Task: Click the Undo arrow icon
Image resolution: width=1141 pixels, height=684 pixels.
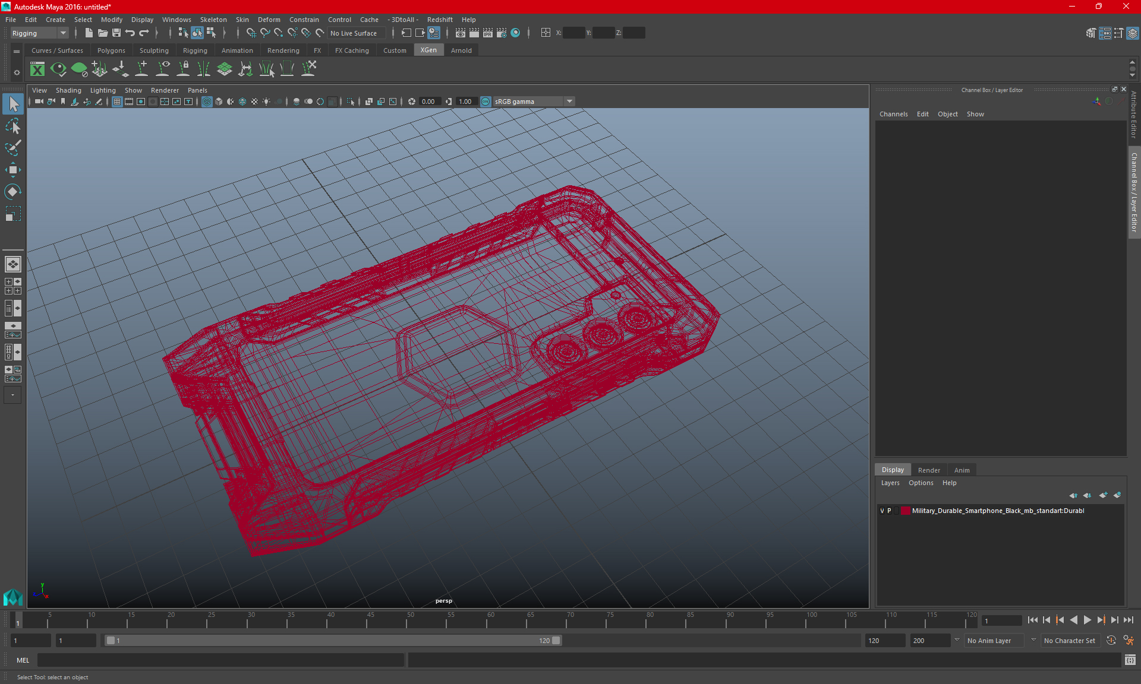Action: (130, 33)
